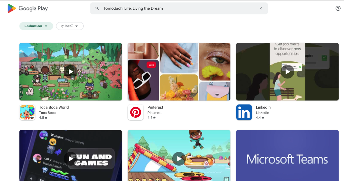344x181 pixels.
Task: Open the อุปกรณ์ device filter dropdown
Action: [x=70, y=26]
